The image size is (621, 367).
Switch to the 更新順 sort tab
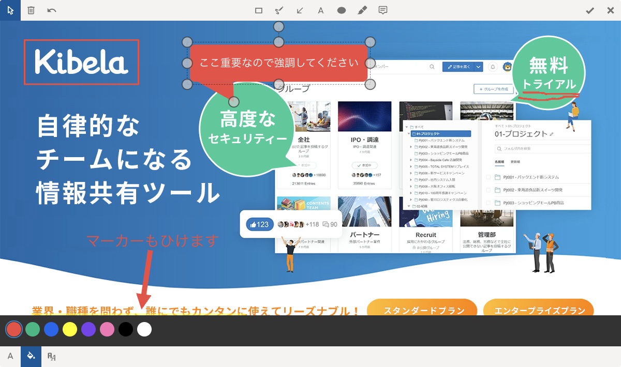pyautogui.click(x=515, y=162)
